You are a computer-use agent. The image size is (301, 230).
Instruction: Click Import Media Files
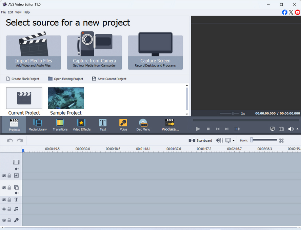34,52
